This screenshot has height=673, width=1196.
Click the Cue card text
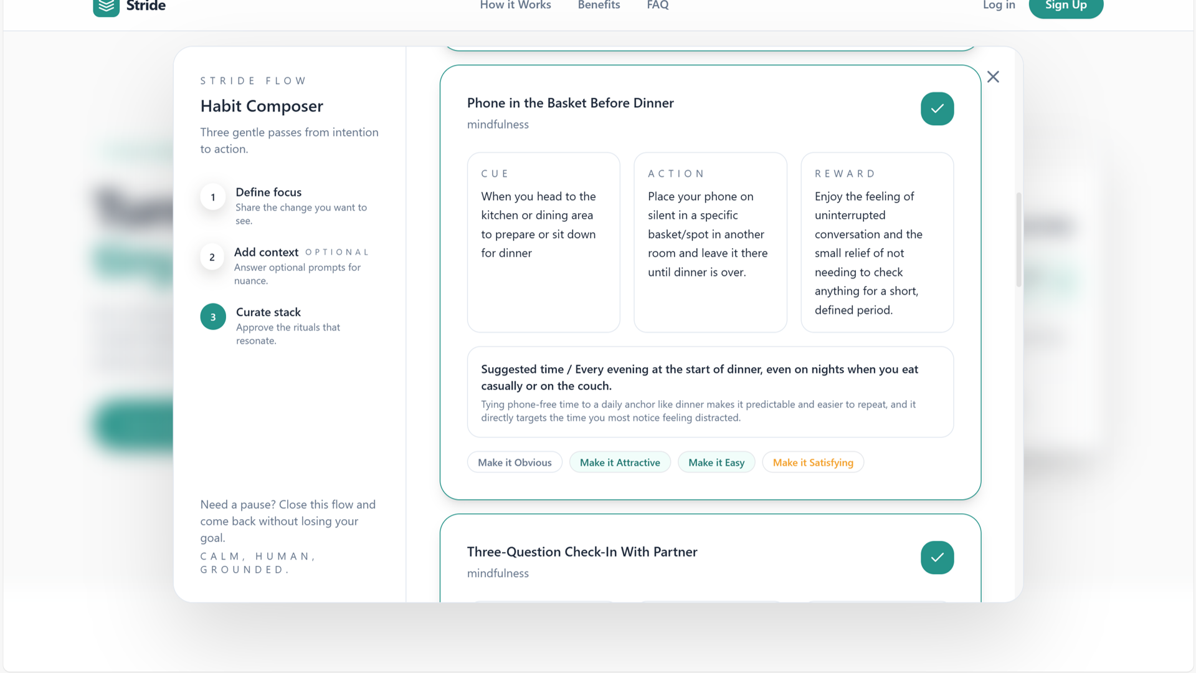(538, 225)
